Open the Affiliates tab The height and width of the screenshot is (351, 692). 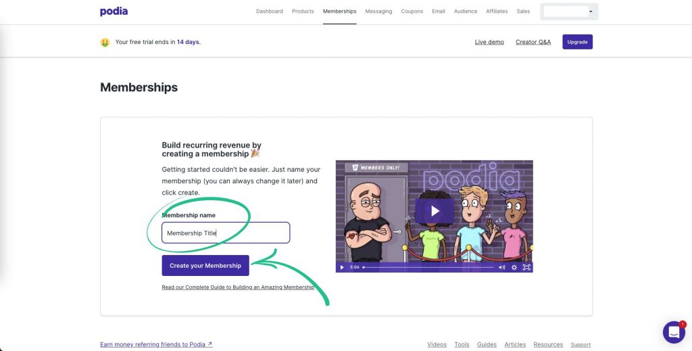(x=497, y=11)
